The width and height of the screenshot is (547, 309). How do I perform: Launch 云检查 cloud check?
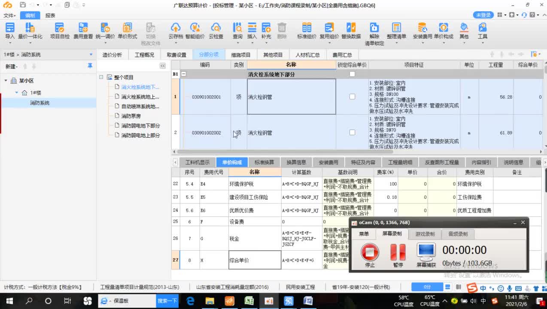pyautogui.click(x=216, y=31)
